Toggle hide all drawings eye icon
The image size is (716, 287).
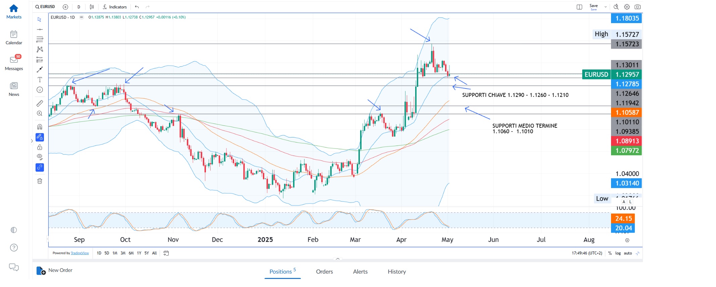point(40,157)
